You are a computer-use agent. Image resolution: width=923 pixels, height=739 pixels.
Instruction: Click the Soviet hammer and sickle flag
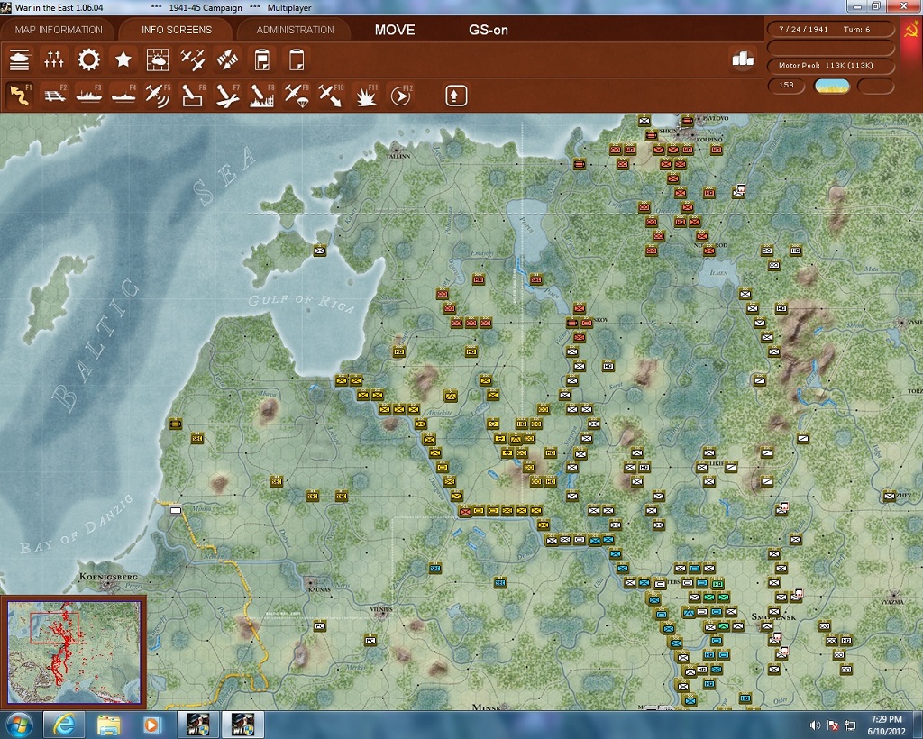[910, 32]
